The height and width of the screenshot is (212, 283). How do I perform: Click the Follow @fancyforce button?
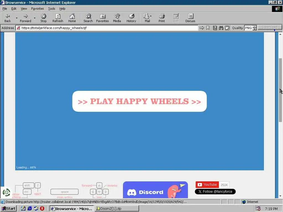click(x=215, y=192)
